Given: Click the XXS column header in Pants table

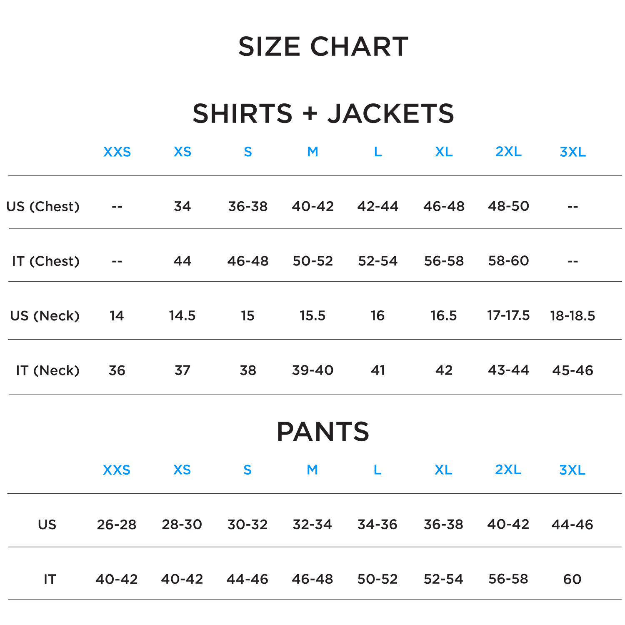Looking at the screenshot, I should (117, 470).
